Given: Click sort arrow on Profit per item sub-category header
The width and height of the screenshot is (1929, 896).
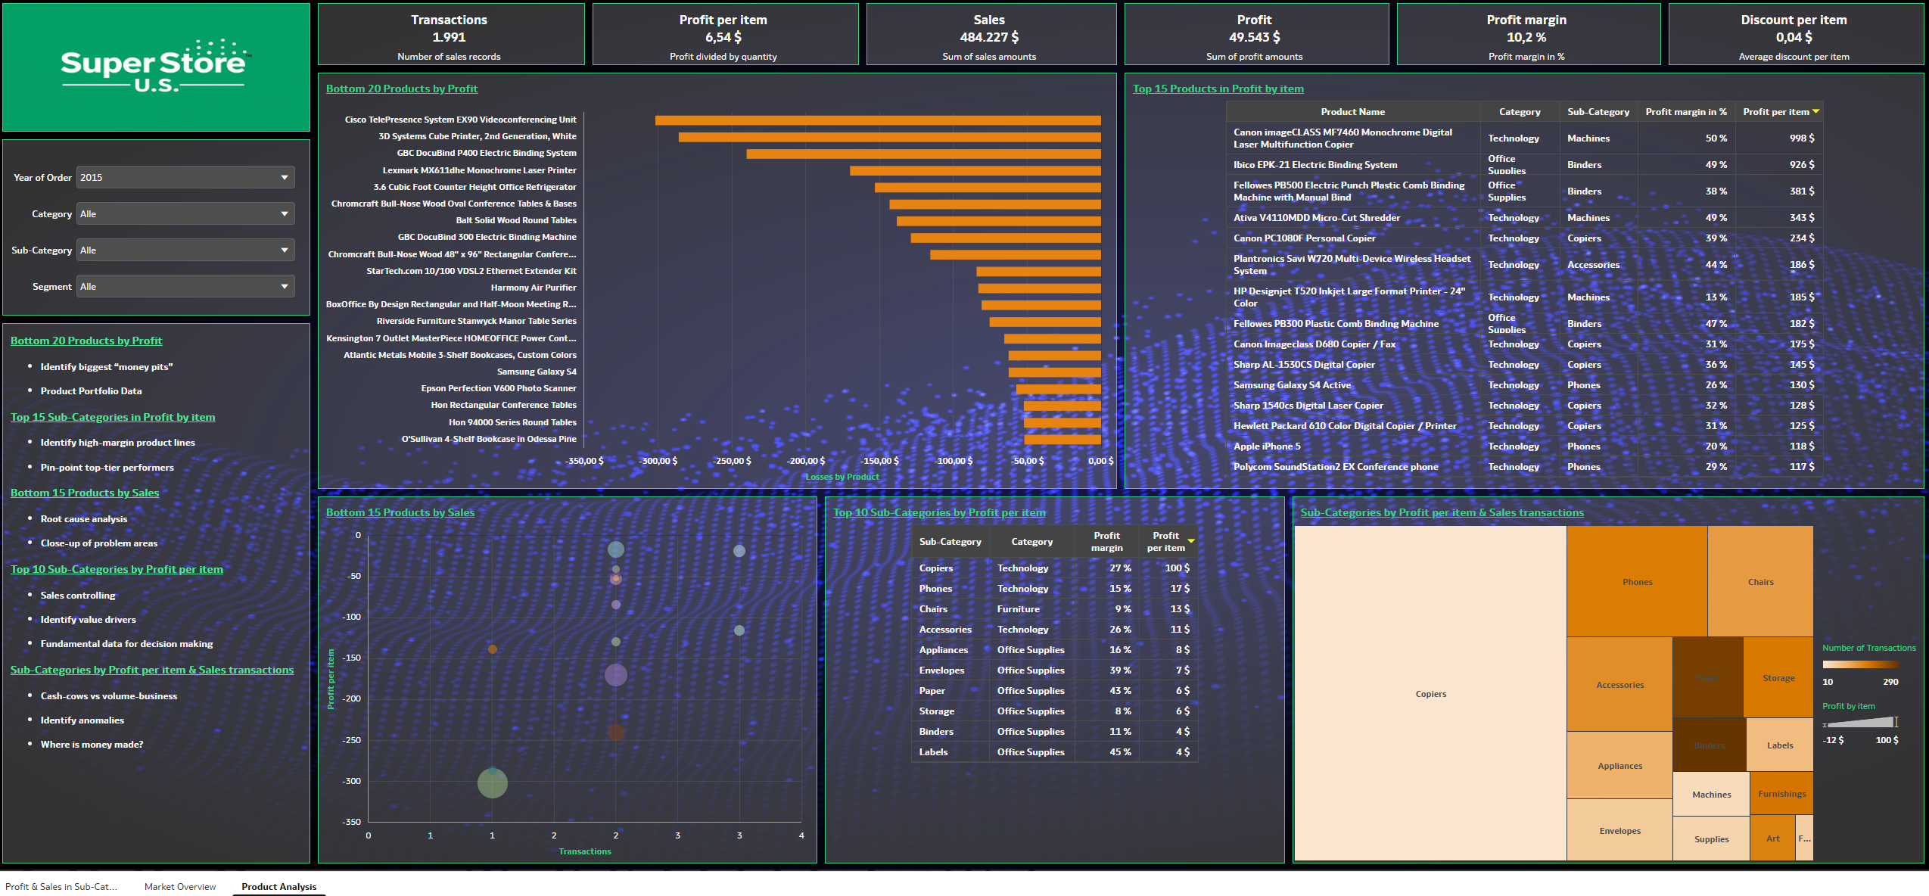Looking at the screenshot, I should (1191, 541).
